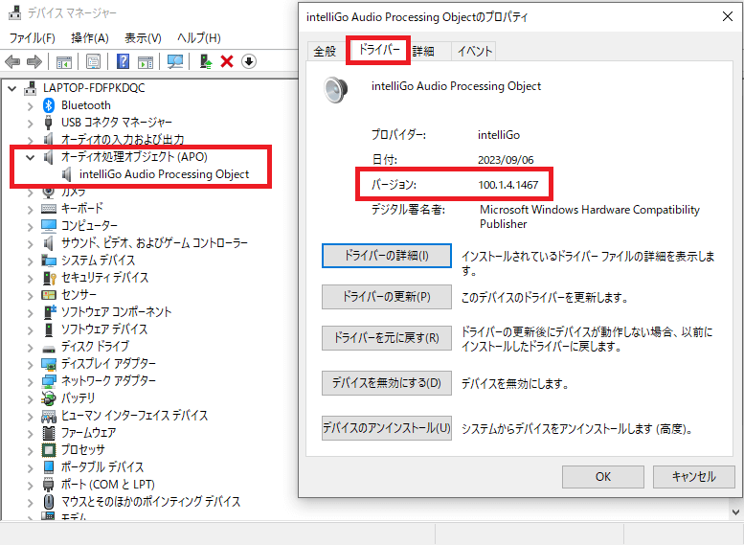Viewport: 744px width, 545px height.
Task: Click the バッテリ battery icon
Action: click(49, 398)
